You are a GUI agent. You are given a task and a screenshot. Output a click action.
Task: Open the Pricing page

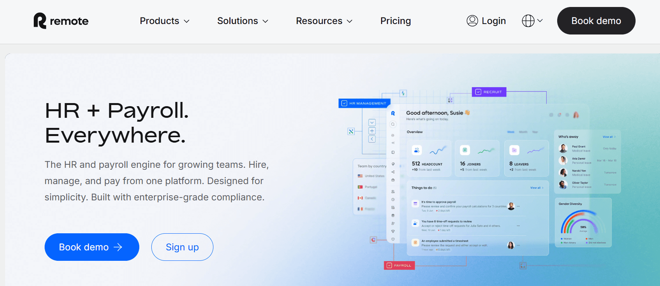pyautogui.click(x=395, y=21)
